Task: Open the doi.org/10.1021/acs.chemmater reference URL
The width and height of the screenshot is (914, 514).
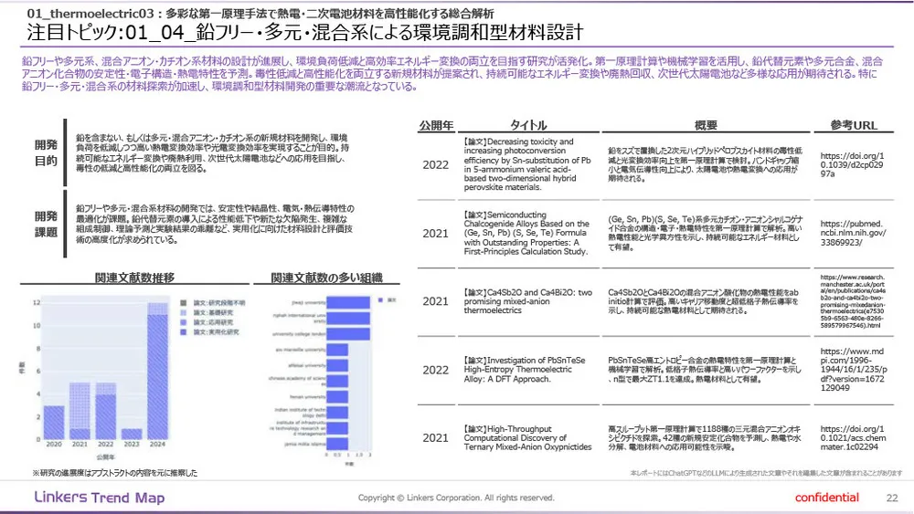Action: tap(854, 437)
